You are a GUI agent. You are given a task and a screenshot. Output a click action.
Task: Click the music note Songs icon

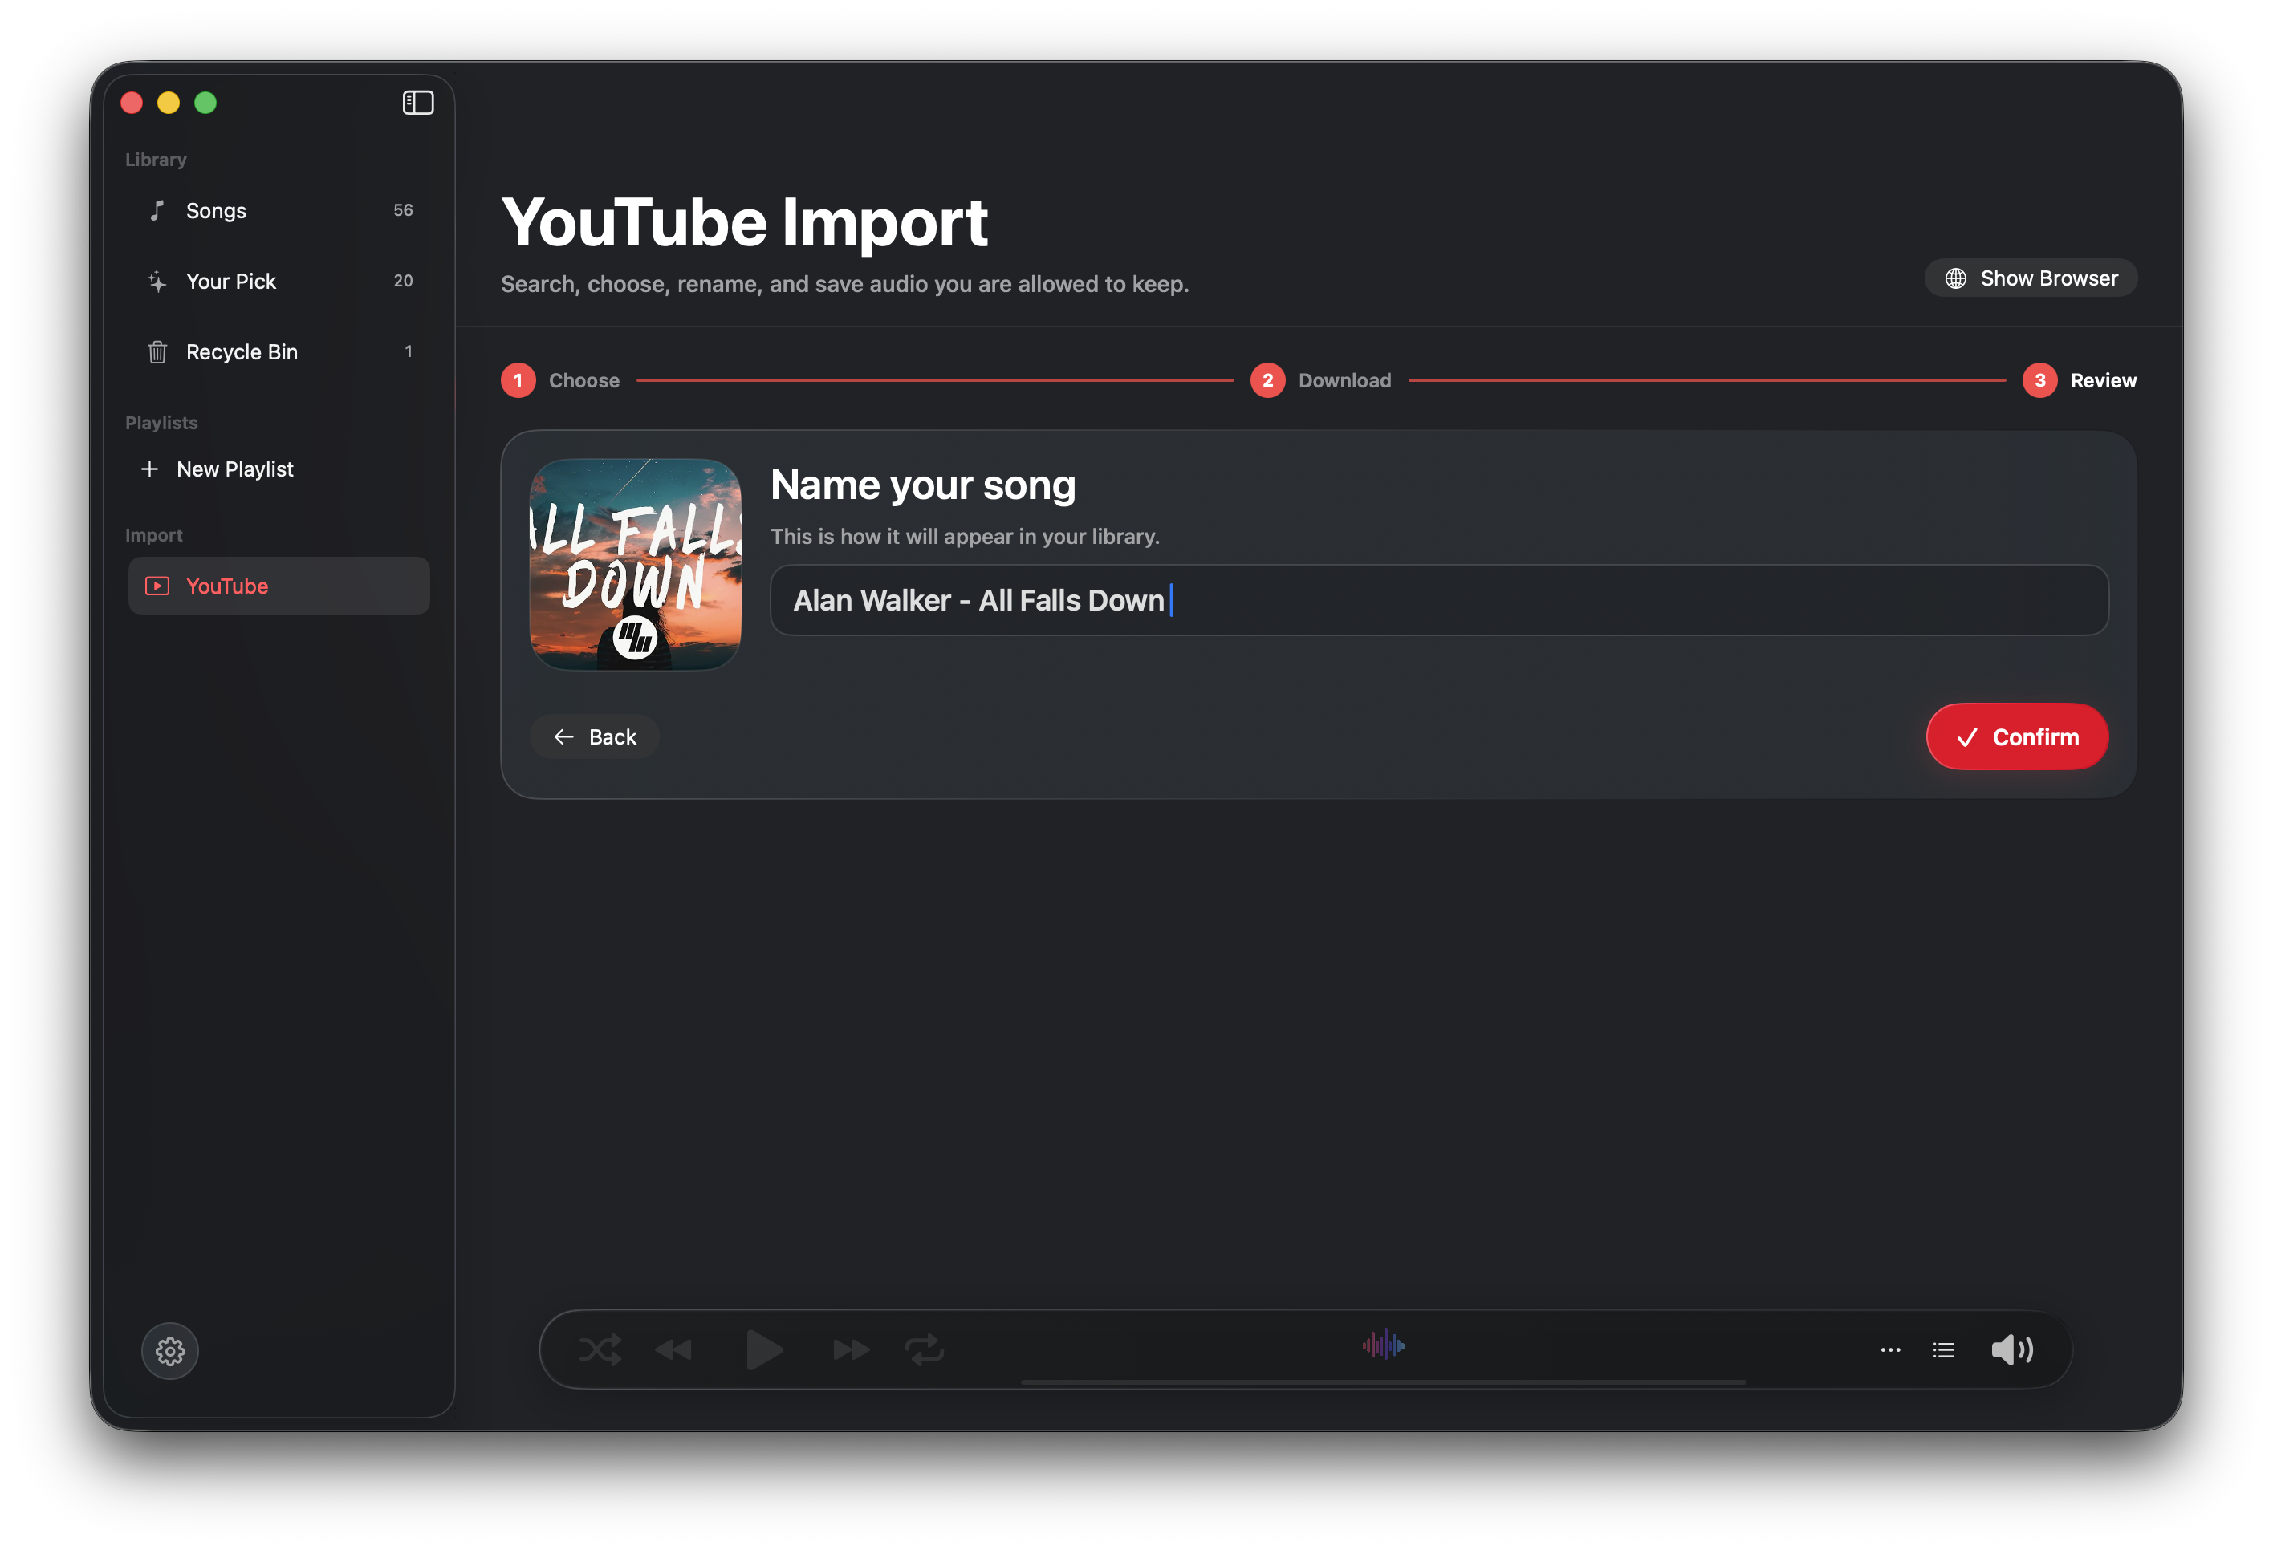157,210
